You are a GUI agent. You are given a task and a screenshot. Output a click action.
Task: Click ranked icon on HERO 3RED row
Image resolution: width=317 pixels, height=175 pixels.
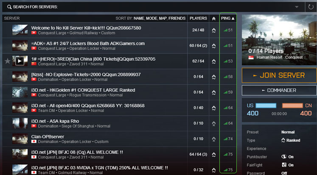click(214, 61)
